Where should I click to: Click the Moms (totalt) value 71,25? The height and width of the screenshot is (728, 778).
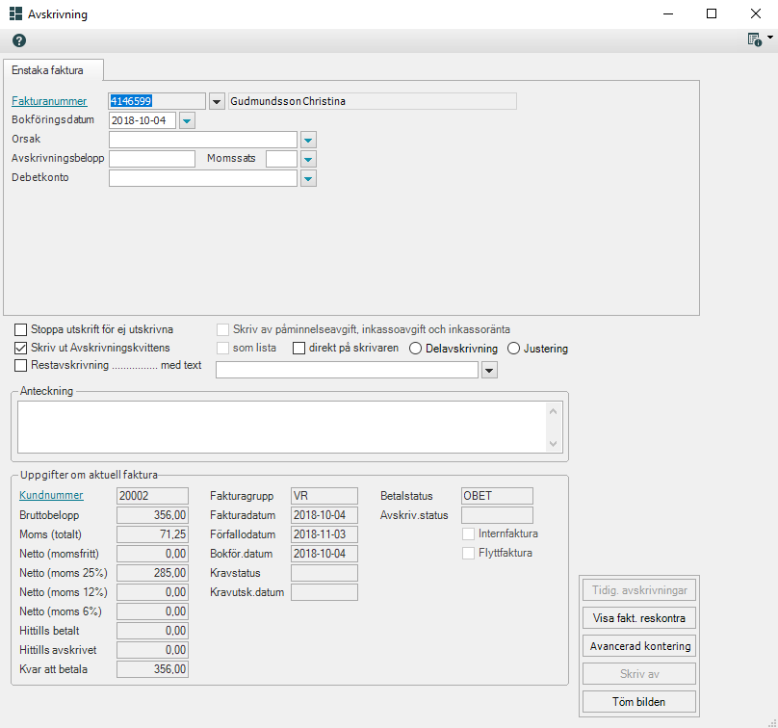(x=152, y=534)
